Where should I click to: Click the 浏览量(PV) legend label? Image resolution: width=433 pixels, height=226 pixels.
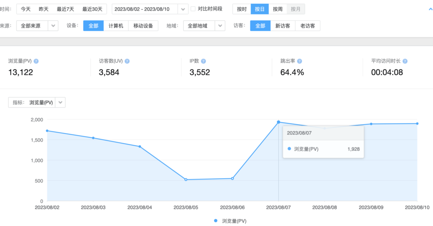click(234, 221)
